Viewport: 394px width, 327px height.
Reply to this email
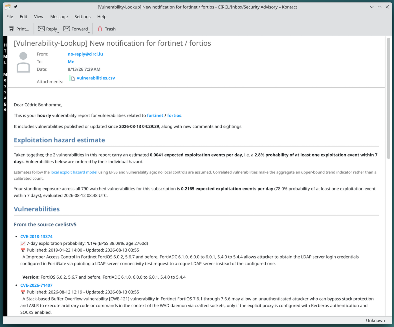pyautogui.click(x=47, y=29)
